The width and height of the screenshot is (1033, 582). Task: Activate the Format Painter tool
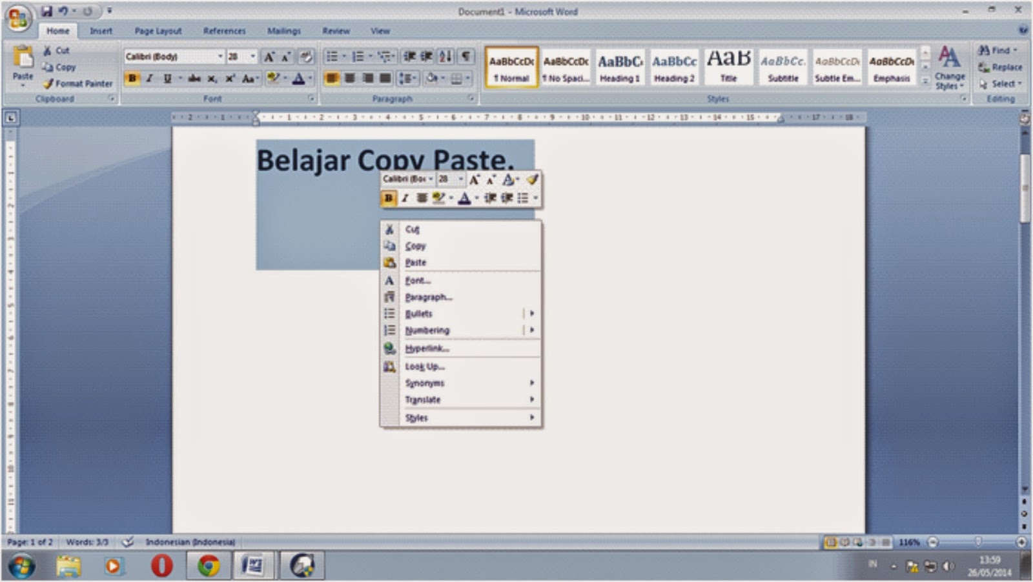79,83
